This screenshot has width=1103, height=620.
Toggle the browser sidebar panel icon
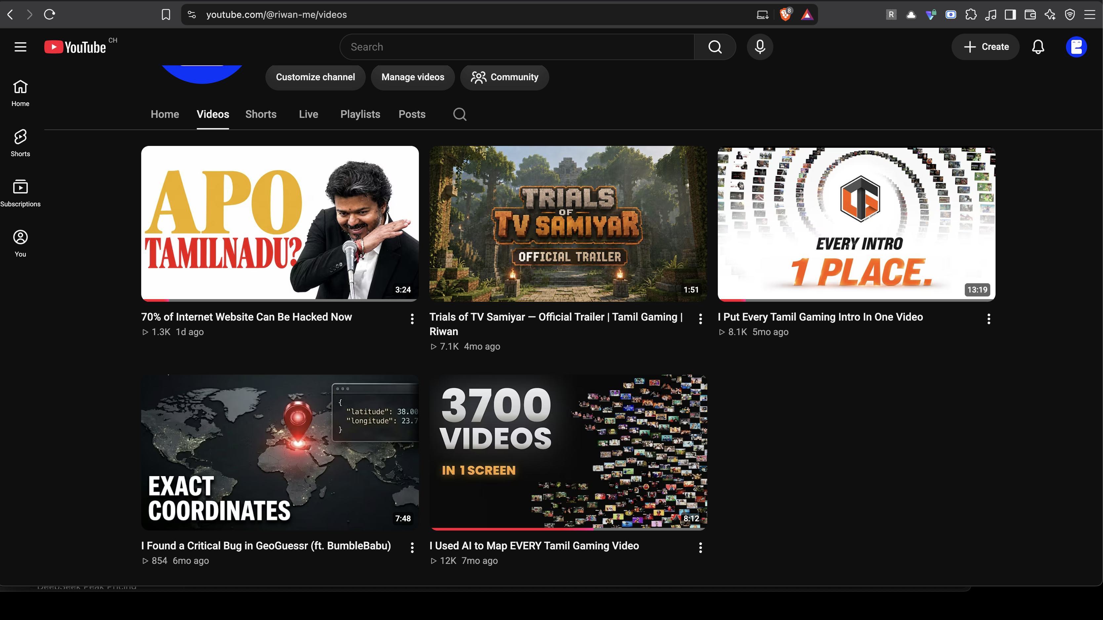[1010, 15]
